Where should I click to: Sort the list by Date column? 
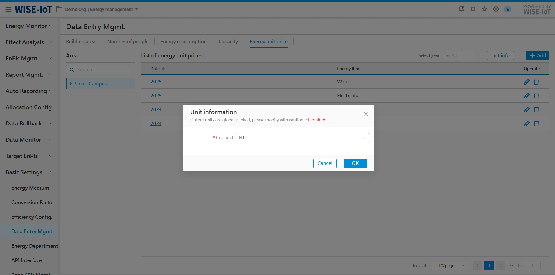(163, 69)
